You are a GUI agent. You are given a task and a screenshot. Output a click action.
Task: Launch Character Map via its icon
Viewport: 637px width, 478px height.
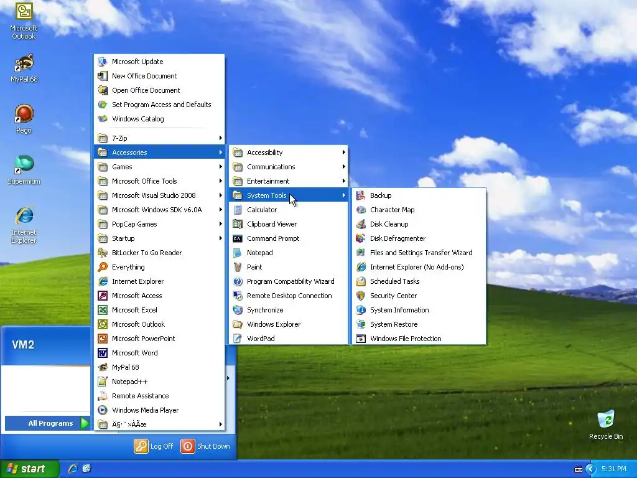point(360,210)
